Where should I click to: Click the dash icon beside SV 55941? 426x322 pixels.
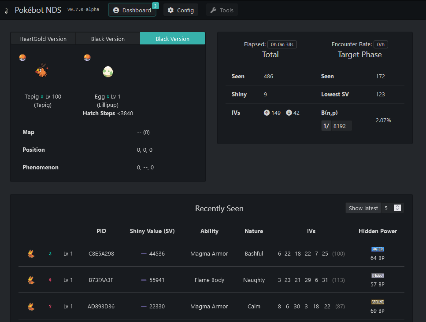click(x=144, y=280)
